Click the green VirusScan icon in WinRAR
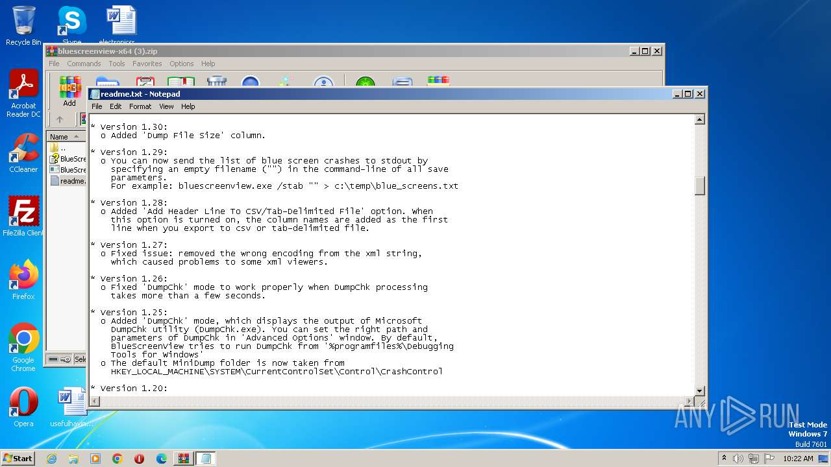Viewport: 831px width, 467px height. coord(365,81)
